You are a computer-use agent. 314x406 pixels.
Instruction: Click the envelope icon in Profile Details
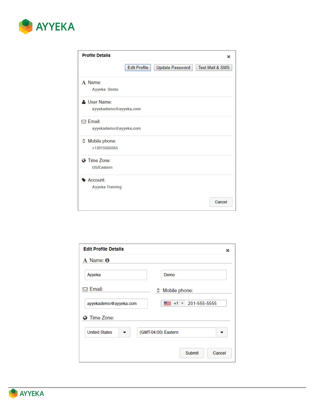84,121
